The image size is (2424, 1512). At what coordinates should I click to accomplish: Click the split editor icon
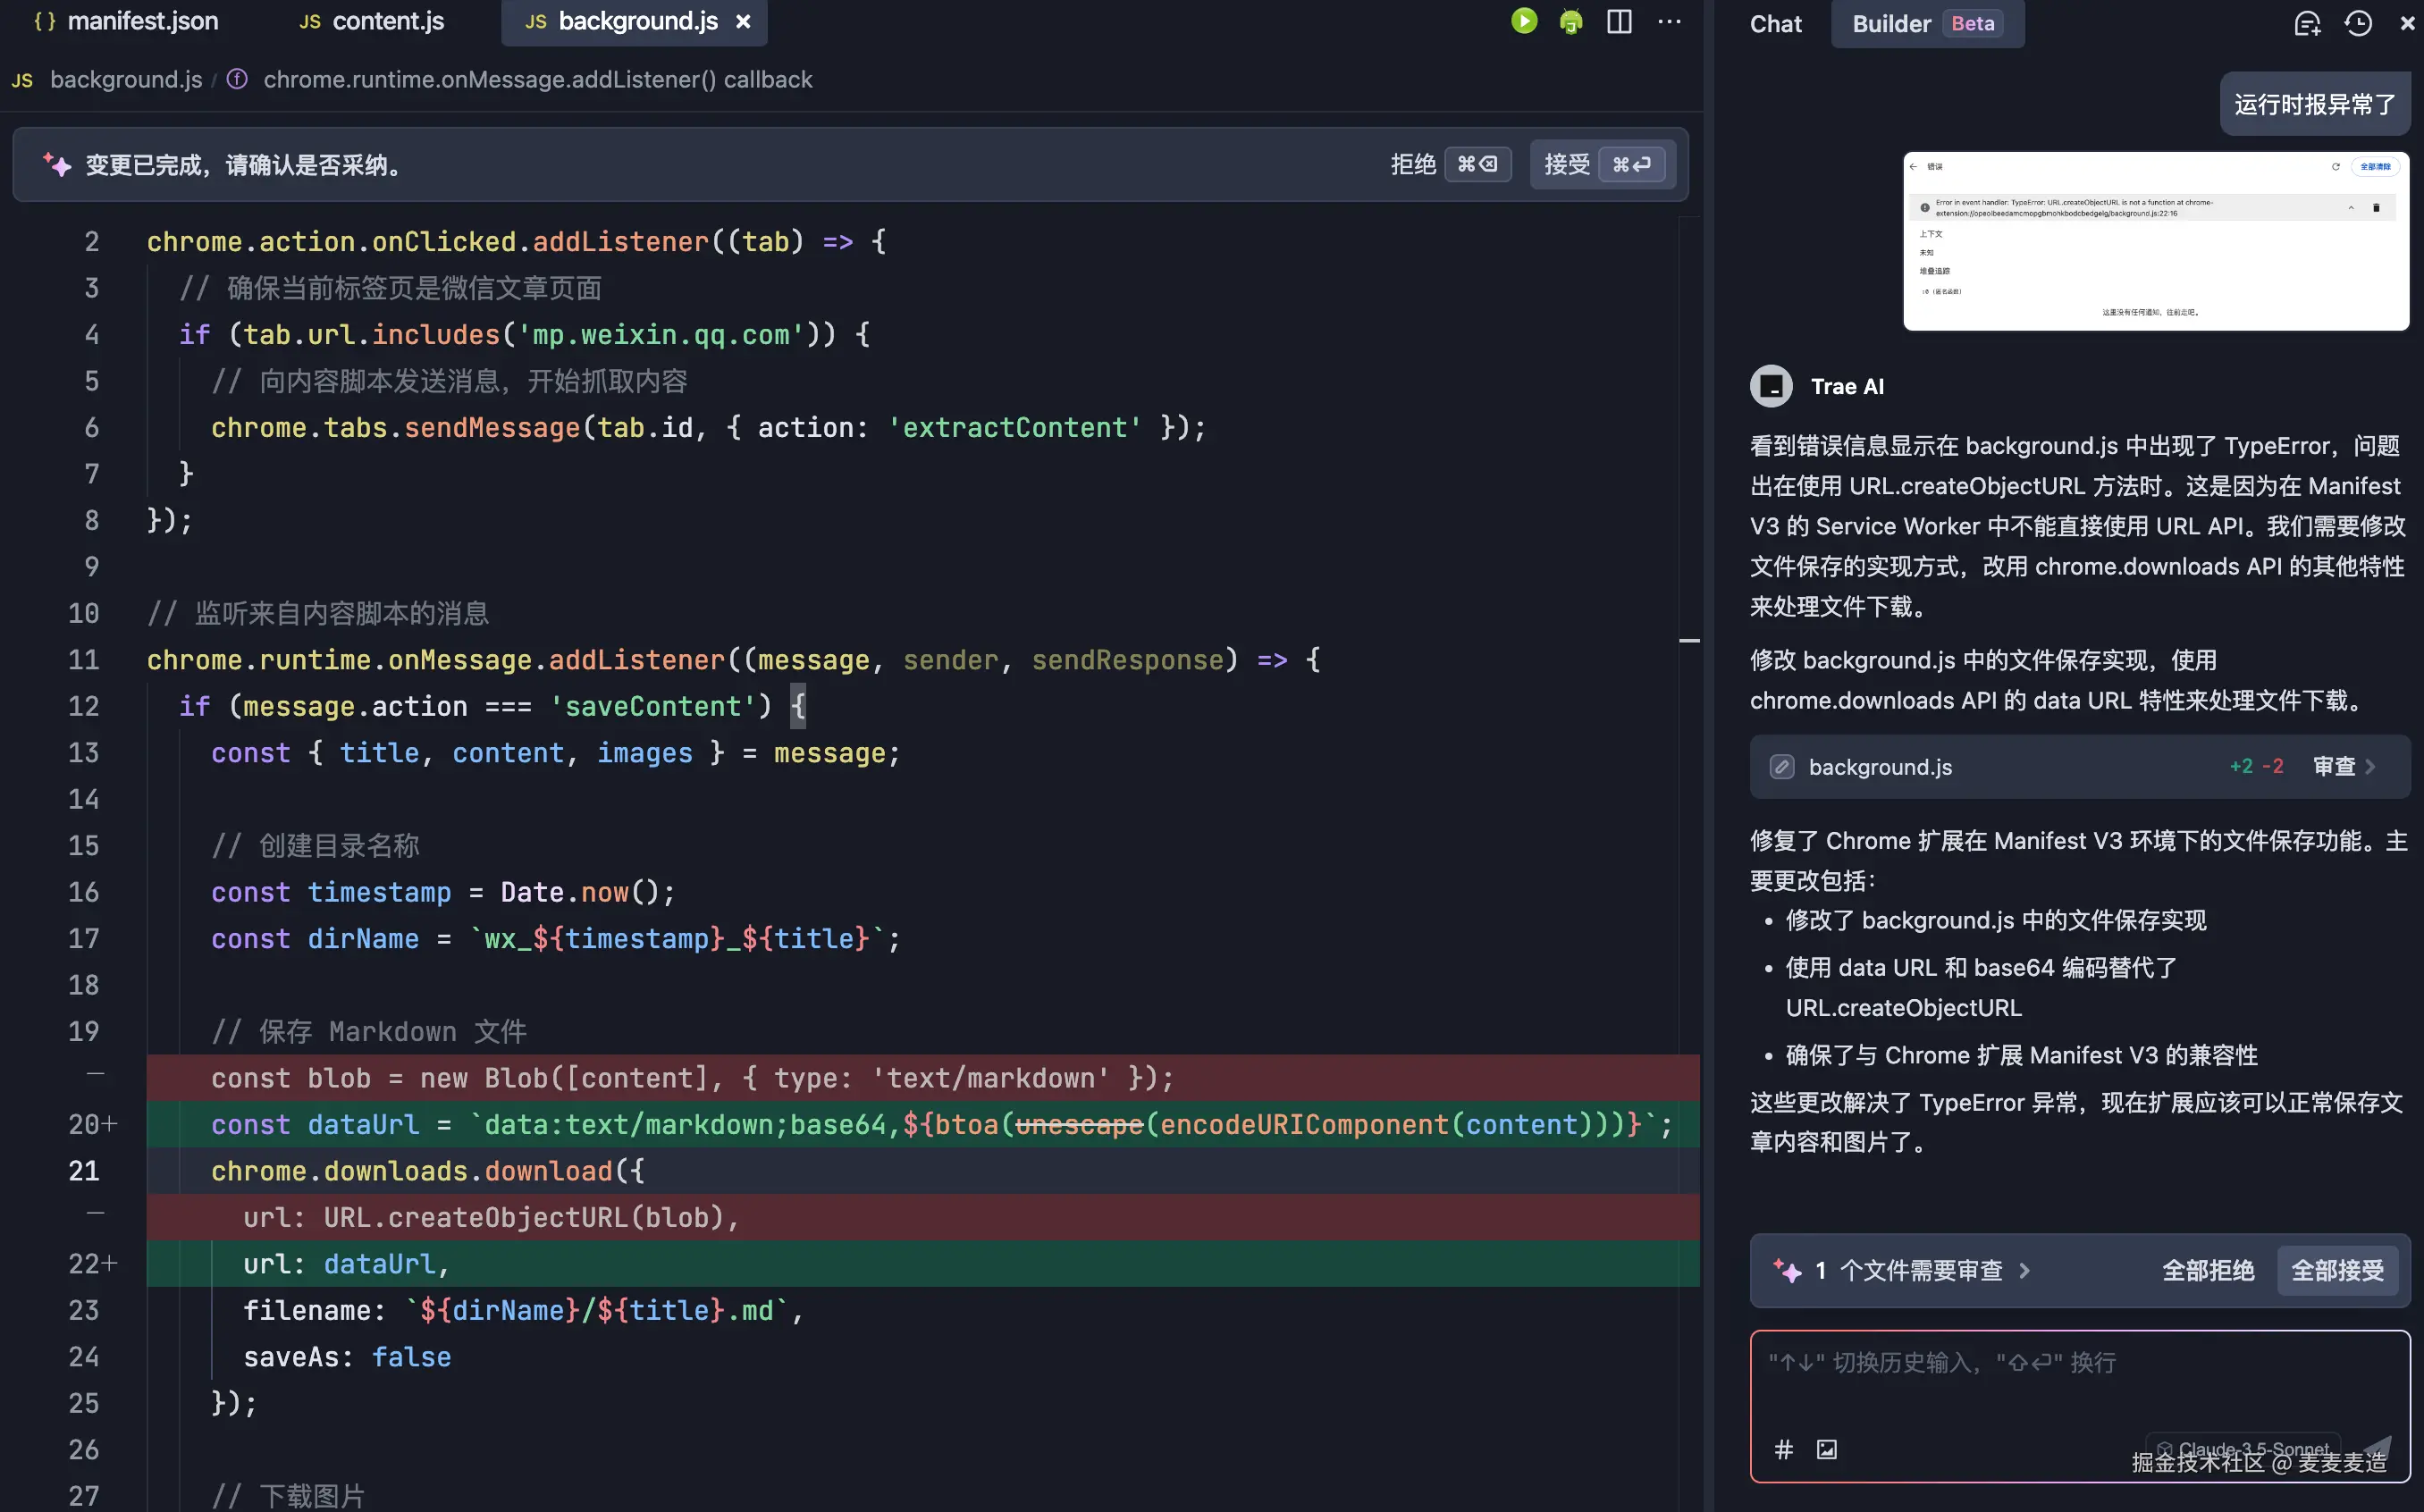(x=1619, y=22)
